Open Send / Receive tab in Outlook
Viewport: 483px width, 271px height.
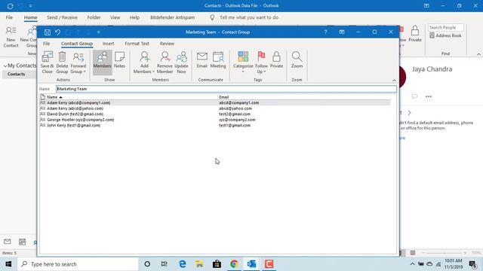click(62, 17)
